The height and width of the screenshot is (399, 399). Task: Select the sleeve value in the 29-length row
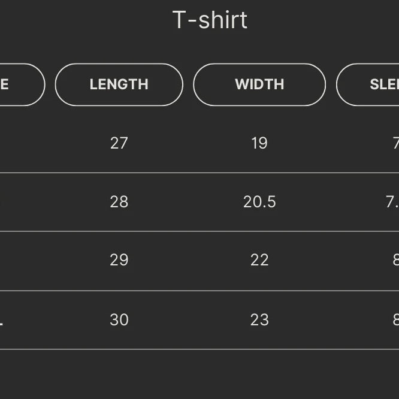(395, 260)
